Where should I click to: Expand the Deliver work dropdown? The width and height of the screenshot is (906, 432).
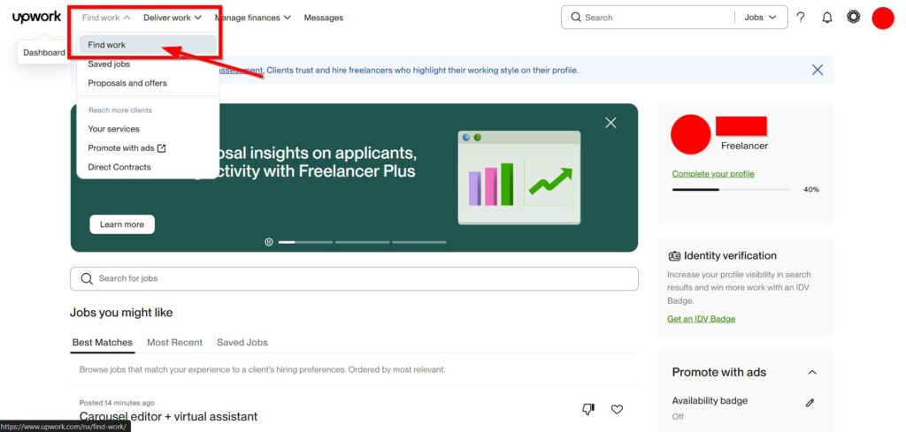[173, 18]
